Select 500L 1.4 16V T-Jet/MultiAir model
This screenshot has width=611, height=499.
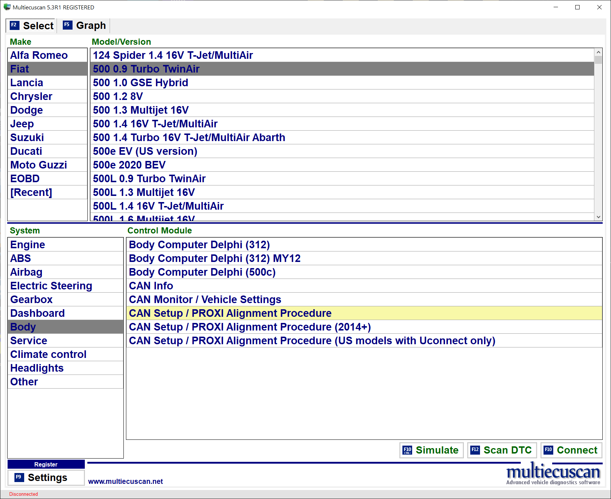pyautogui.click(x=342, y=206)
